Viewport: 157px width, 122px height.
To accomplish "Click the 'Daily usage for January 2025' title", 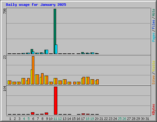I will point(36,5).
